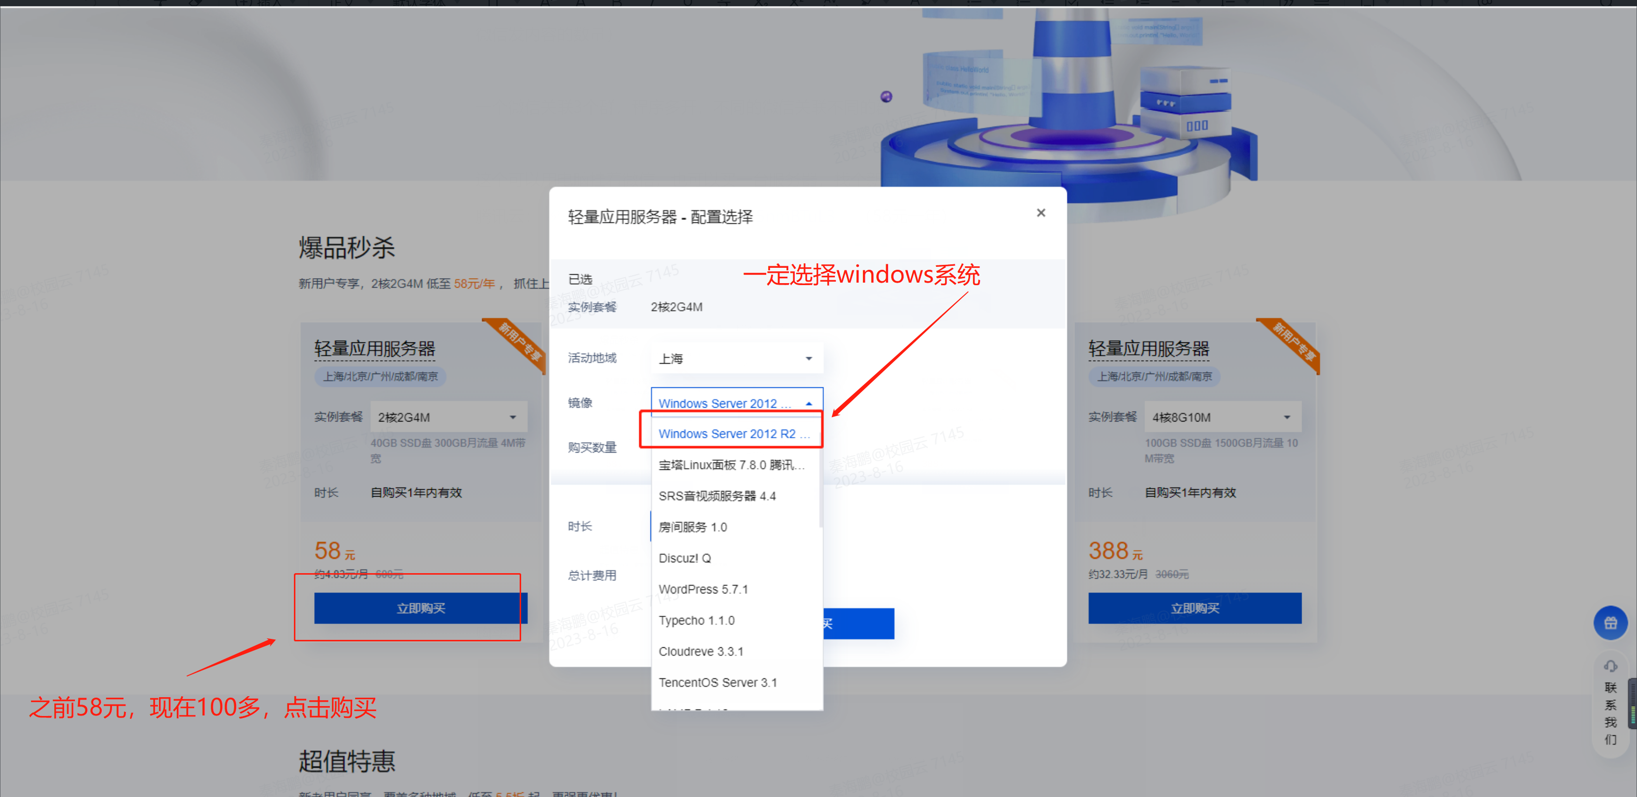Click the 58元/年 price text
1637x797 pixels.
click(x=474, y=284)
